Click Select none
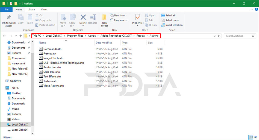This screenshot has width=259, height=140. coord(170,20)
